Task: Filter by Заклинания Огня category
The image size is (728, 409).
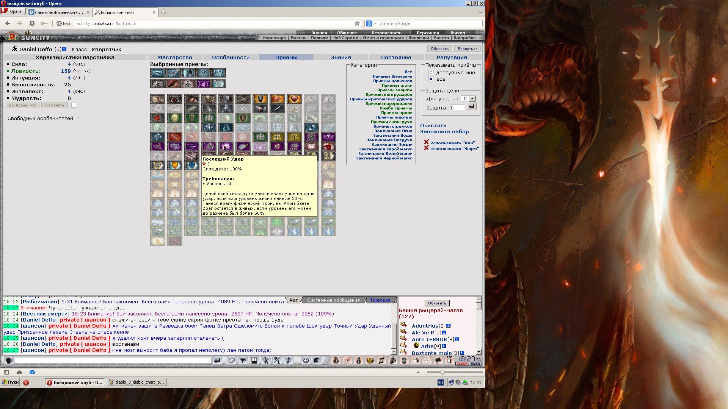Action: [393, 131]
